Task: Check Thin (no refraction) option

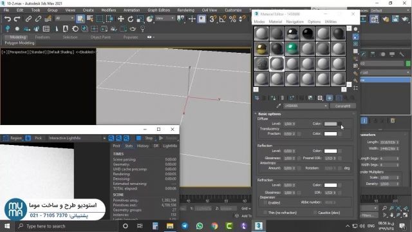Action: point(265,212)
